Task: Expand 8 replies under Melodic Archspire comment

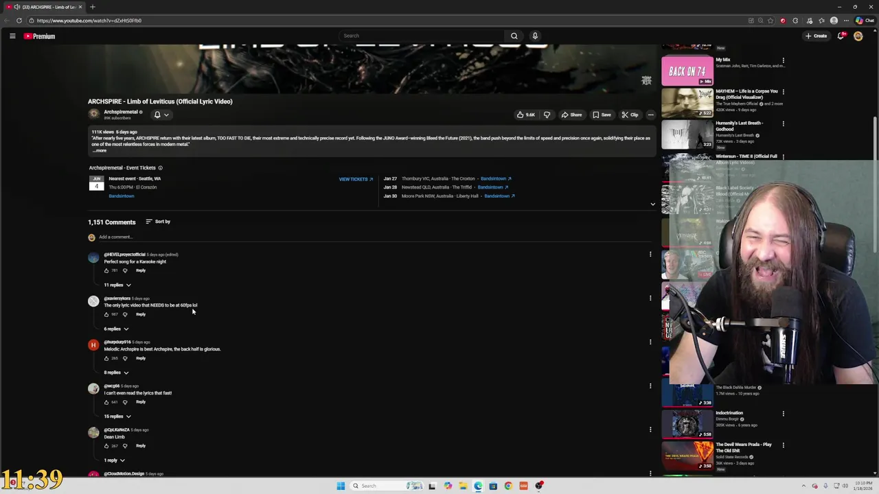Action: (x=116, y=373)
